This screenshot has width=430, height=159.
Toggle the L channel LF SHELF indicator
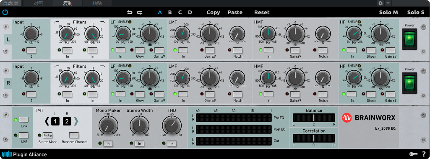(130, 22)
